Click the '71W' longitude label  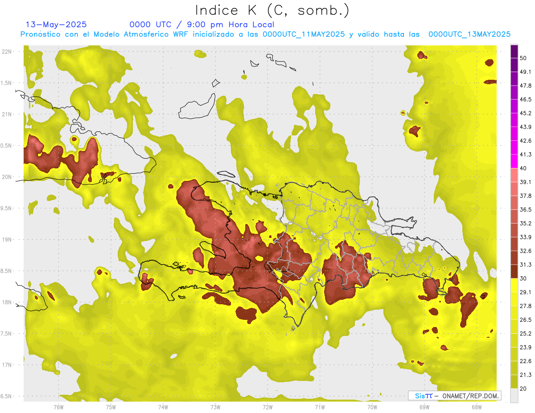pyautogui.click(x=320, y=407)
